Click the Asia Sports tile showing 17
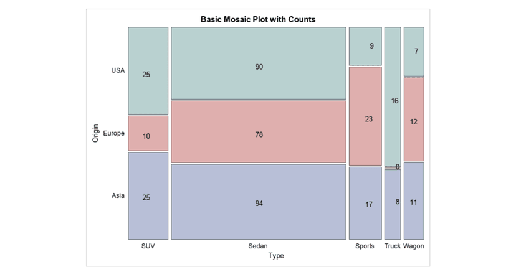Image resolution: width=516 pixels, height=272 pixels. point(365,203)
